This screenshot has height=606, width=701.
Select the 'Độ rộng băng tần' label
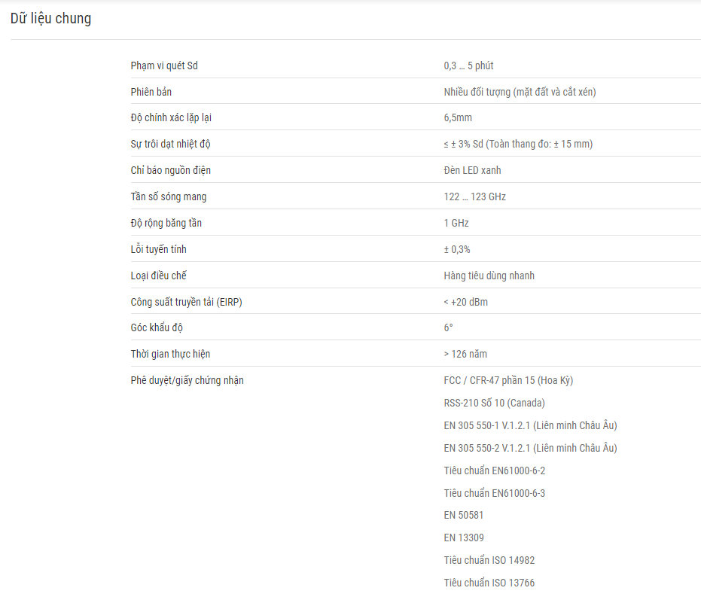coord(166,223)
